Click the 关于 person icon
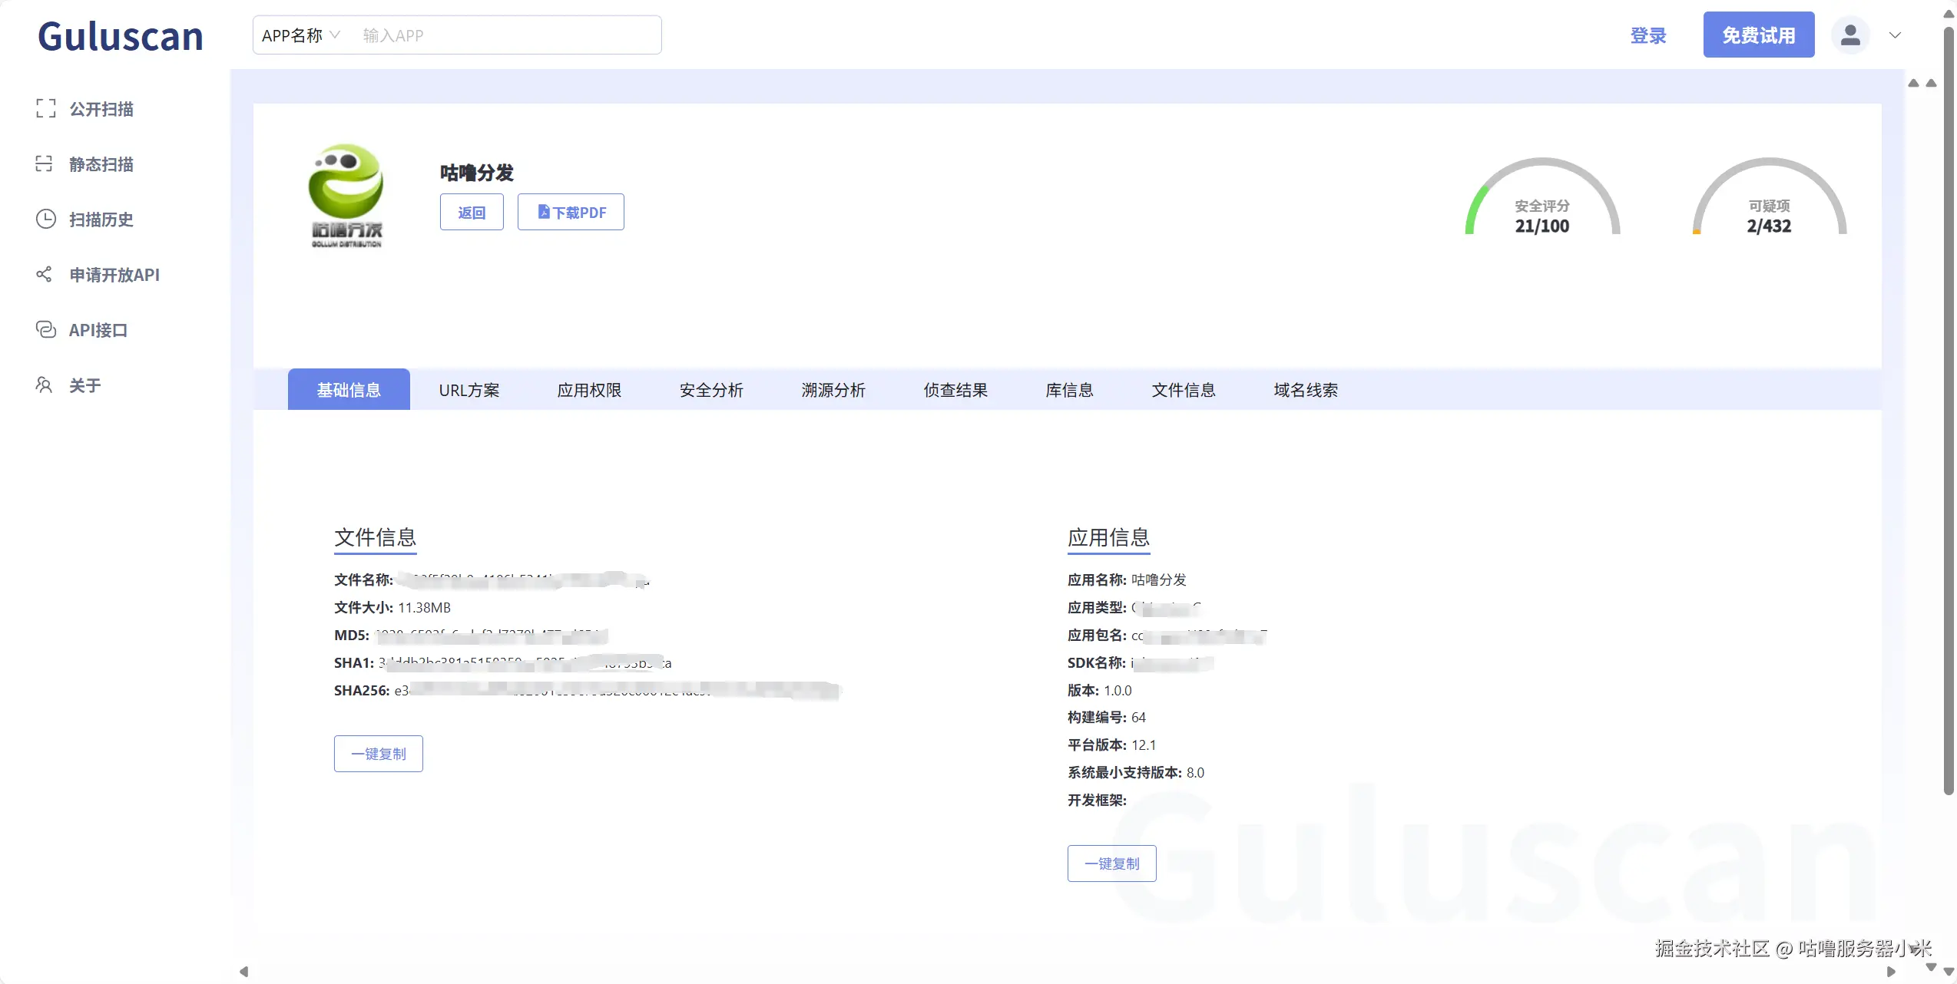Viewport: 1957px width, 984px height. 45,385
